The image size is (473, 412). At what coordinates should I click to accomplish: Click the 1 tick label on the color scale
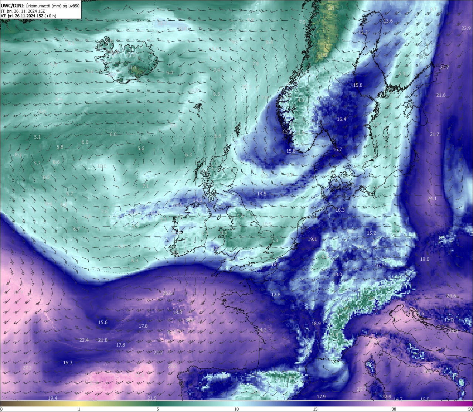pos(79,409)
